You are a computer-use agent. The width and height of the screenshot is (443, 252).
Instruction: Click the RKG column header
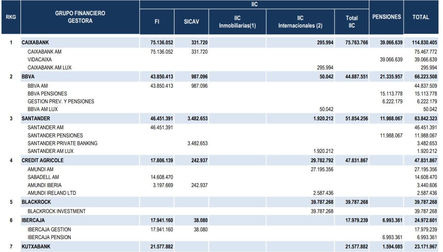(11, 17)
